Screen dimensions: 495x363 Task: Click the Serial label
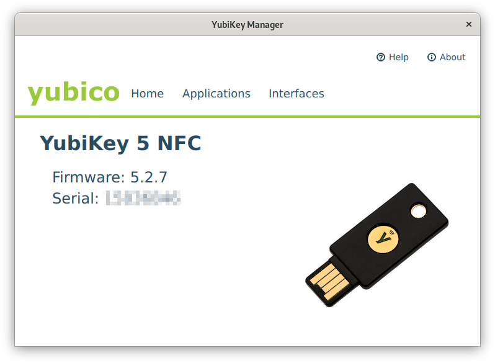coord(75,199)
